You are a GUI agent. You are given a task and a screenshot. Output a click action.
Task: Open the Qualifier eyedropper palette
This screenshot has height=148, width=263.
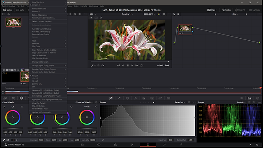119,98
